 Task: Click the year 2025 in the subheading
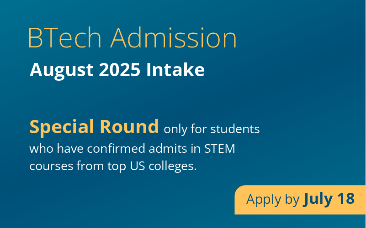pos(120,70)
